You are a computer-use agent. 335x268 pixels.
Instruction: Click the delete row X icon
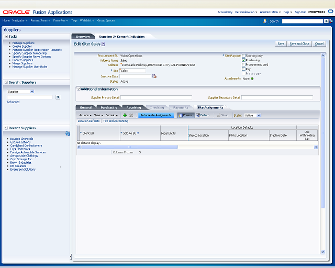(131, 115)
